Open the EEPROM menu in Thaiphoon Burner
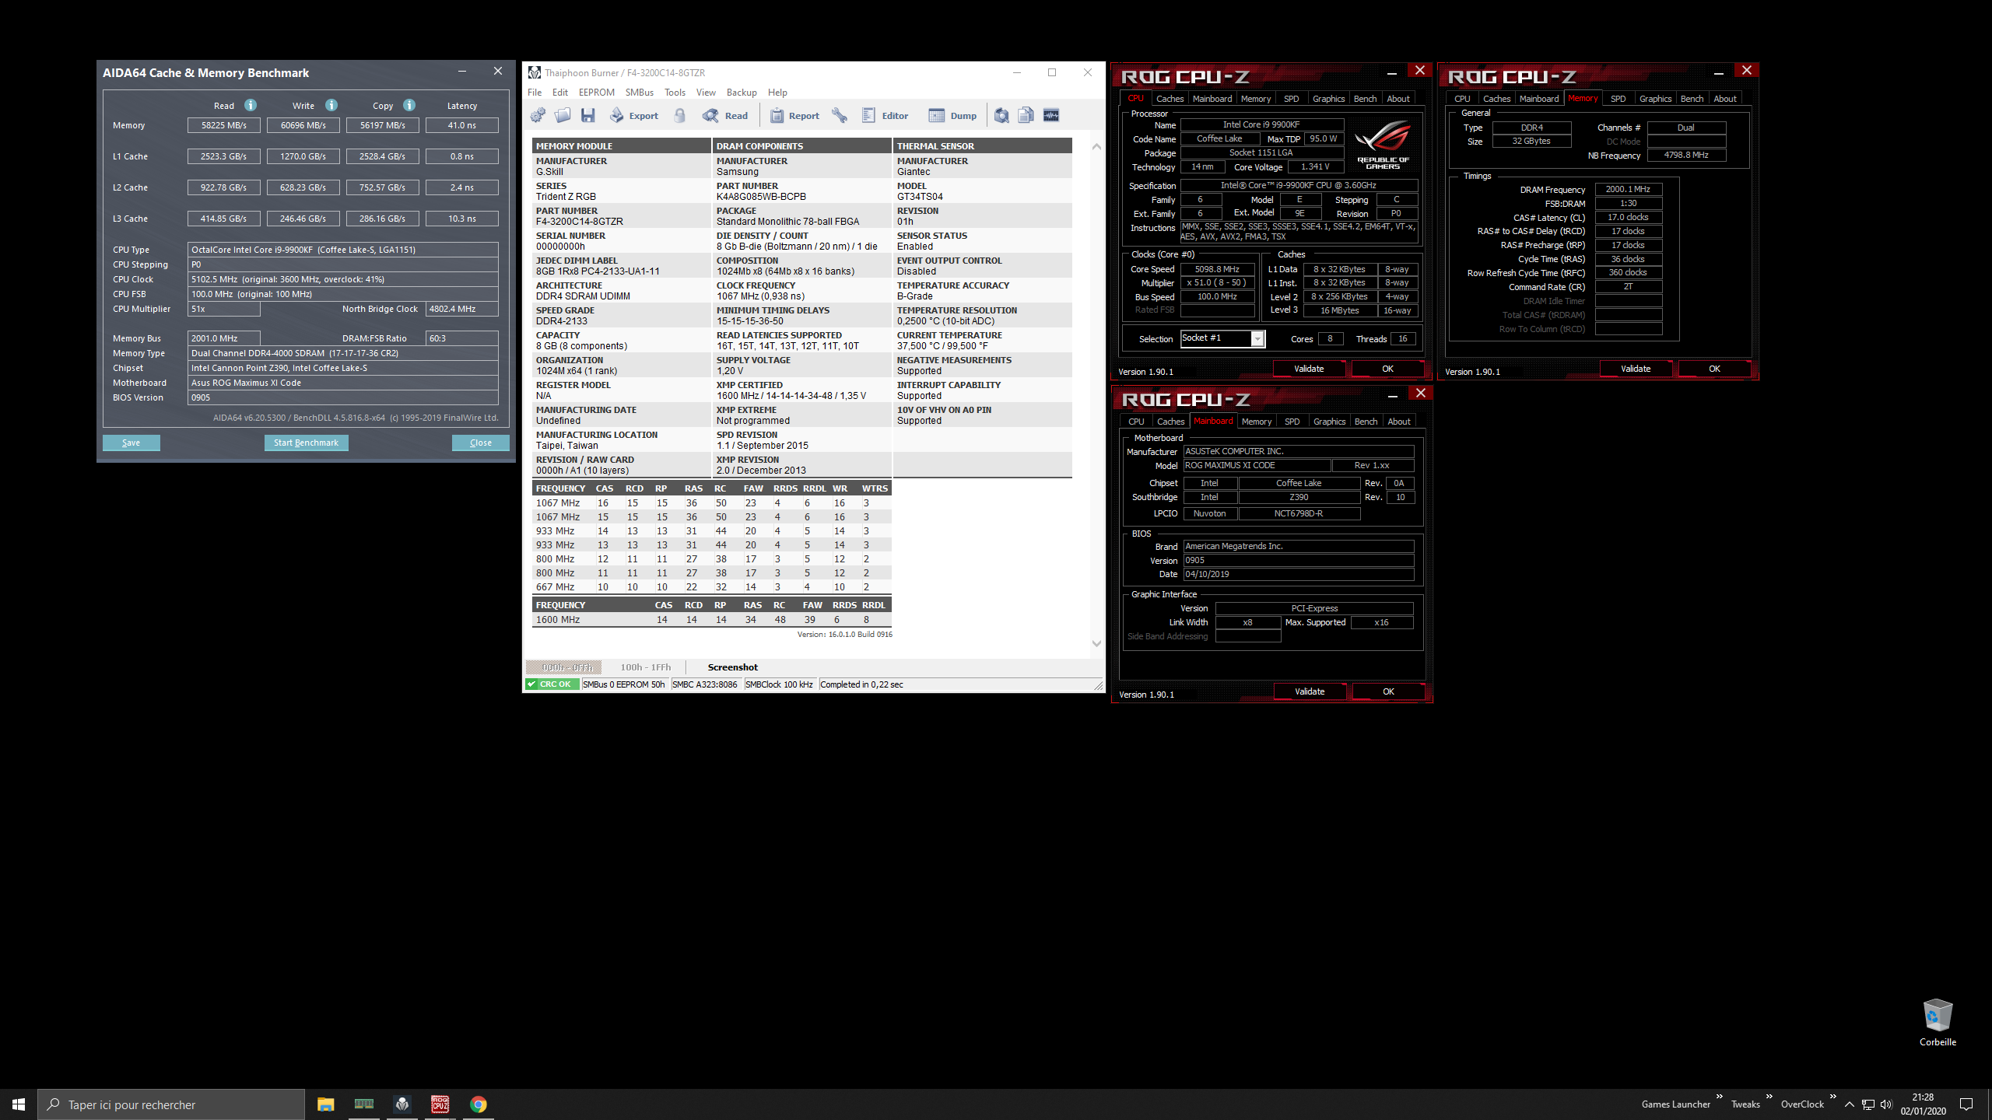This screenshot has width=1992, height=1120. tap(596, 92)
